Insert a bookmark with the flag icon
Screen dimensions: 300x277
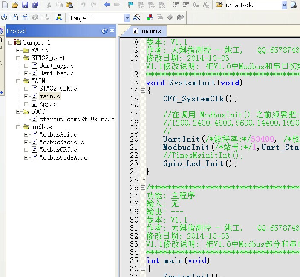(130, 5)
